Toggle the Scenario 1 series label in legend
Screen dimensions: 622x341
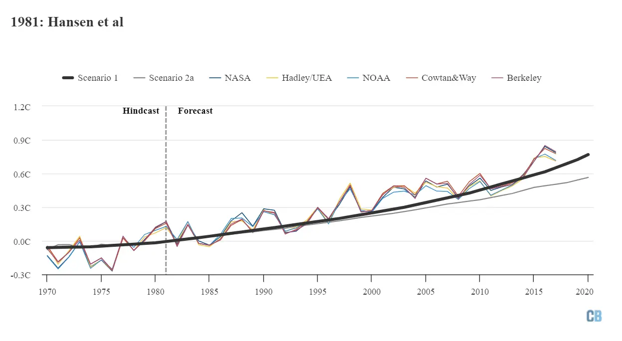pos(98,78)
